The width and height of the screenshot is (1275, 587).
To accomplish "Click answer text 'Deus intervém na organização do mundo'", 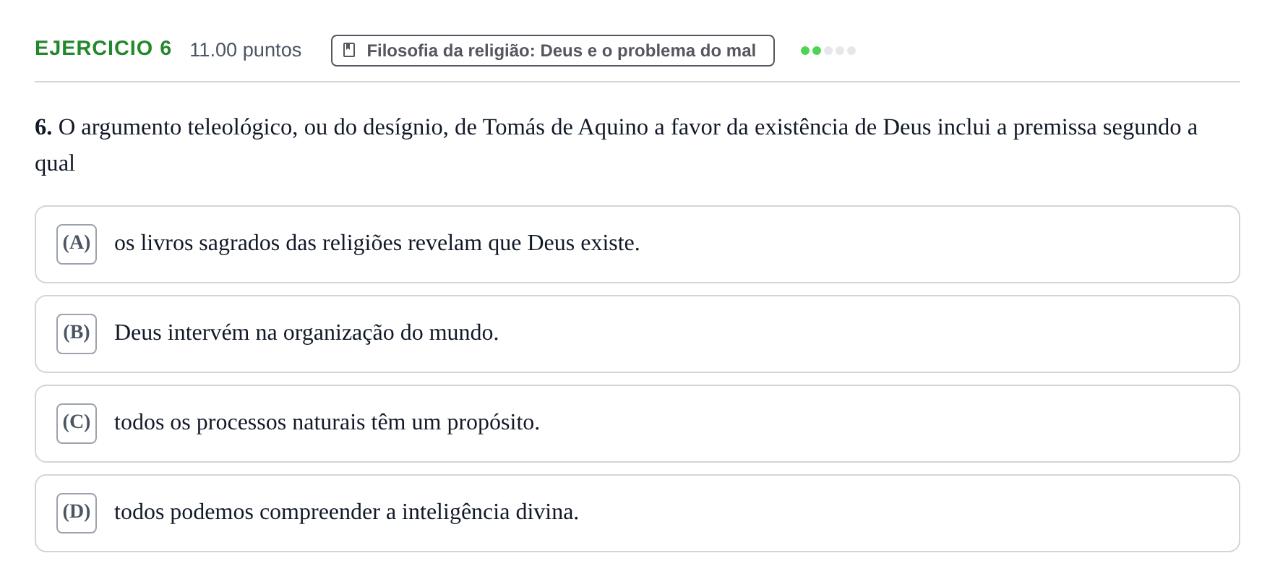I will click(x=306, y=333).
